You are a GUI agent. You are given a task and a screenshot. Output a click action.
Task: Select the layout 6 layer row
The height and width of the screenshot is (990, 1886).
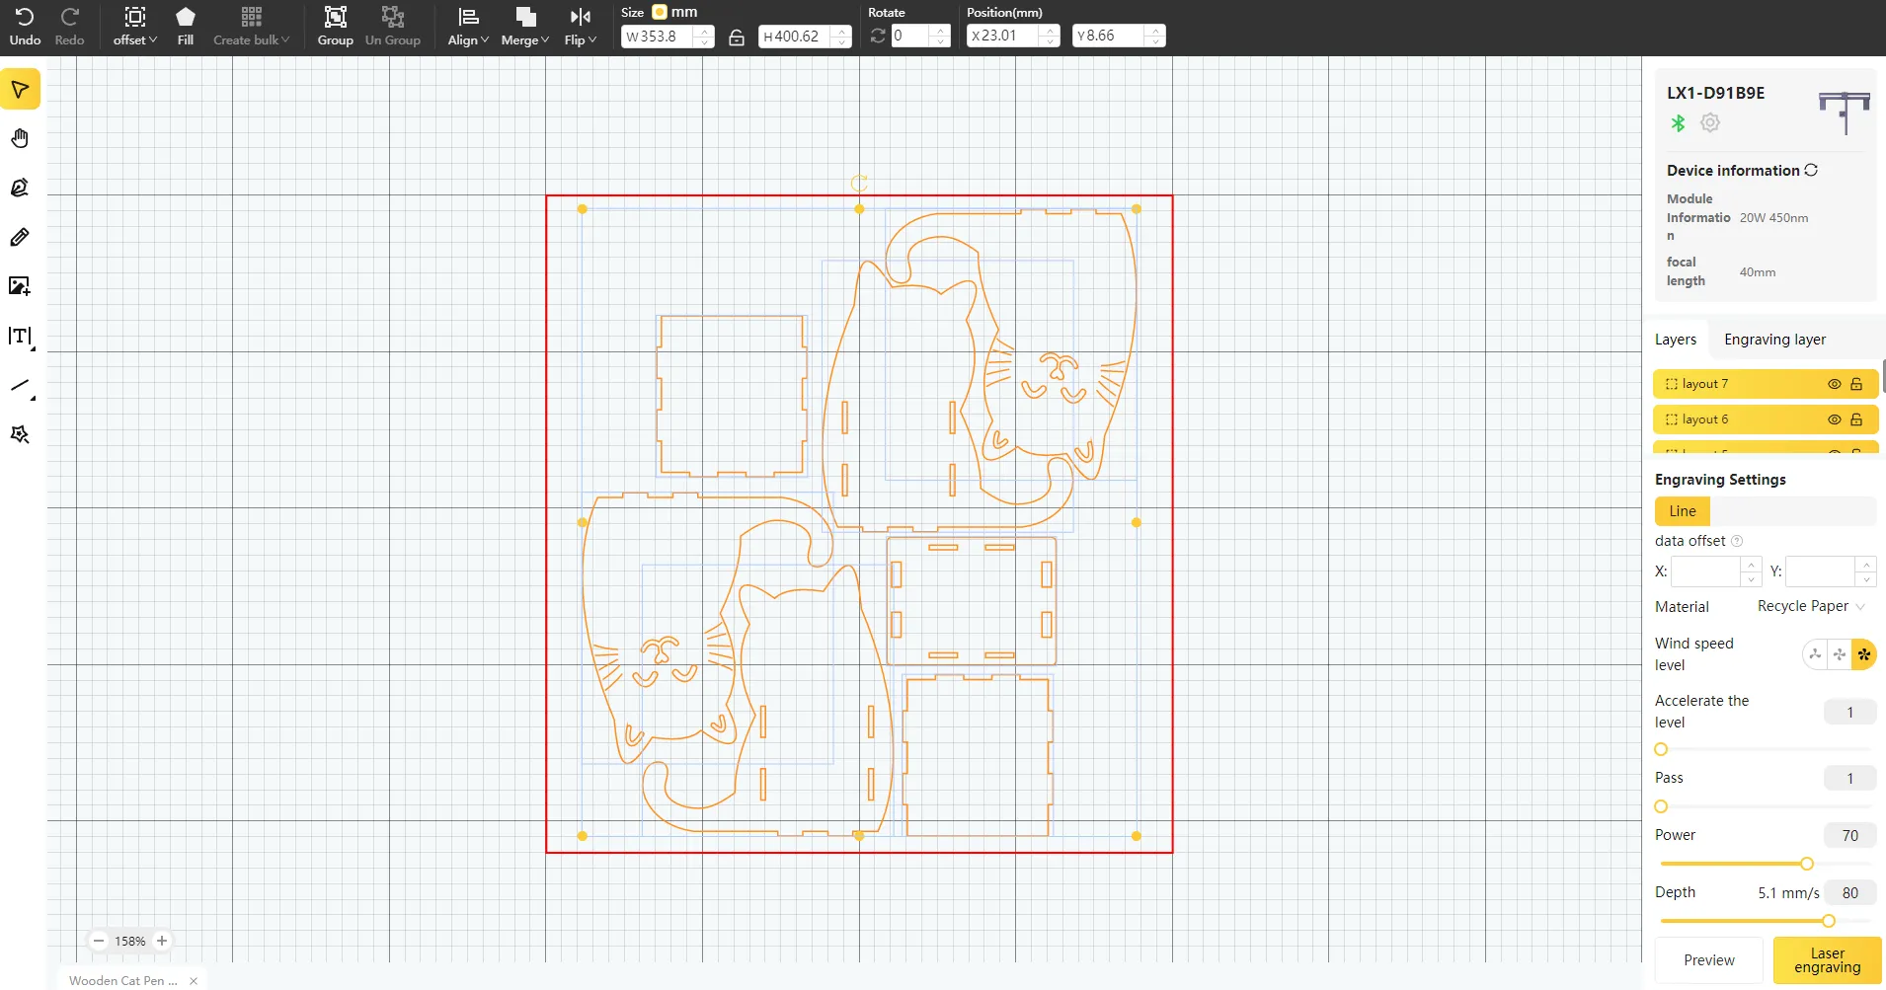1766,419
